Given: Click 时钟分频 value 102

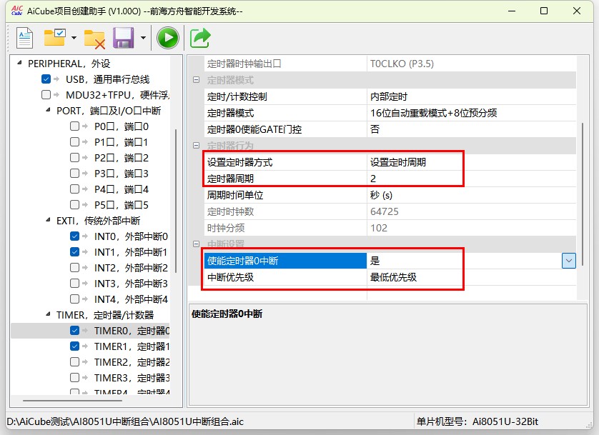Looking at the screenshot, I should (x=471, y=228).
